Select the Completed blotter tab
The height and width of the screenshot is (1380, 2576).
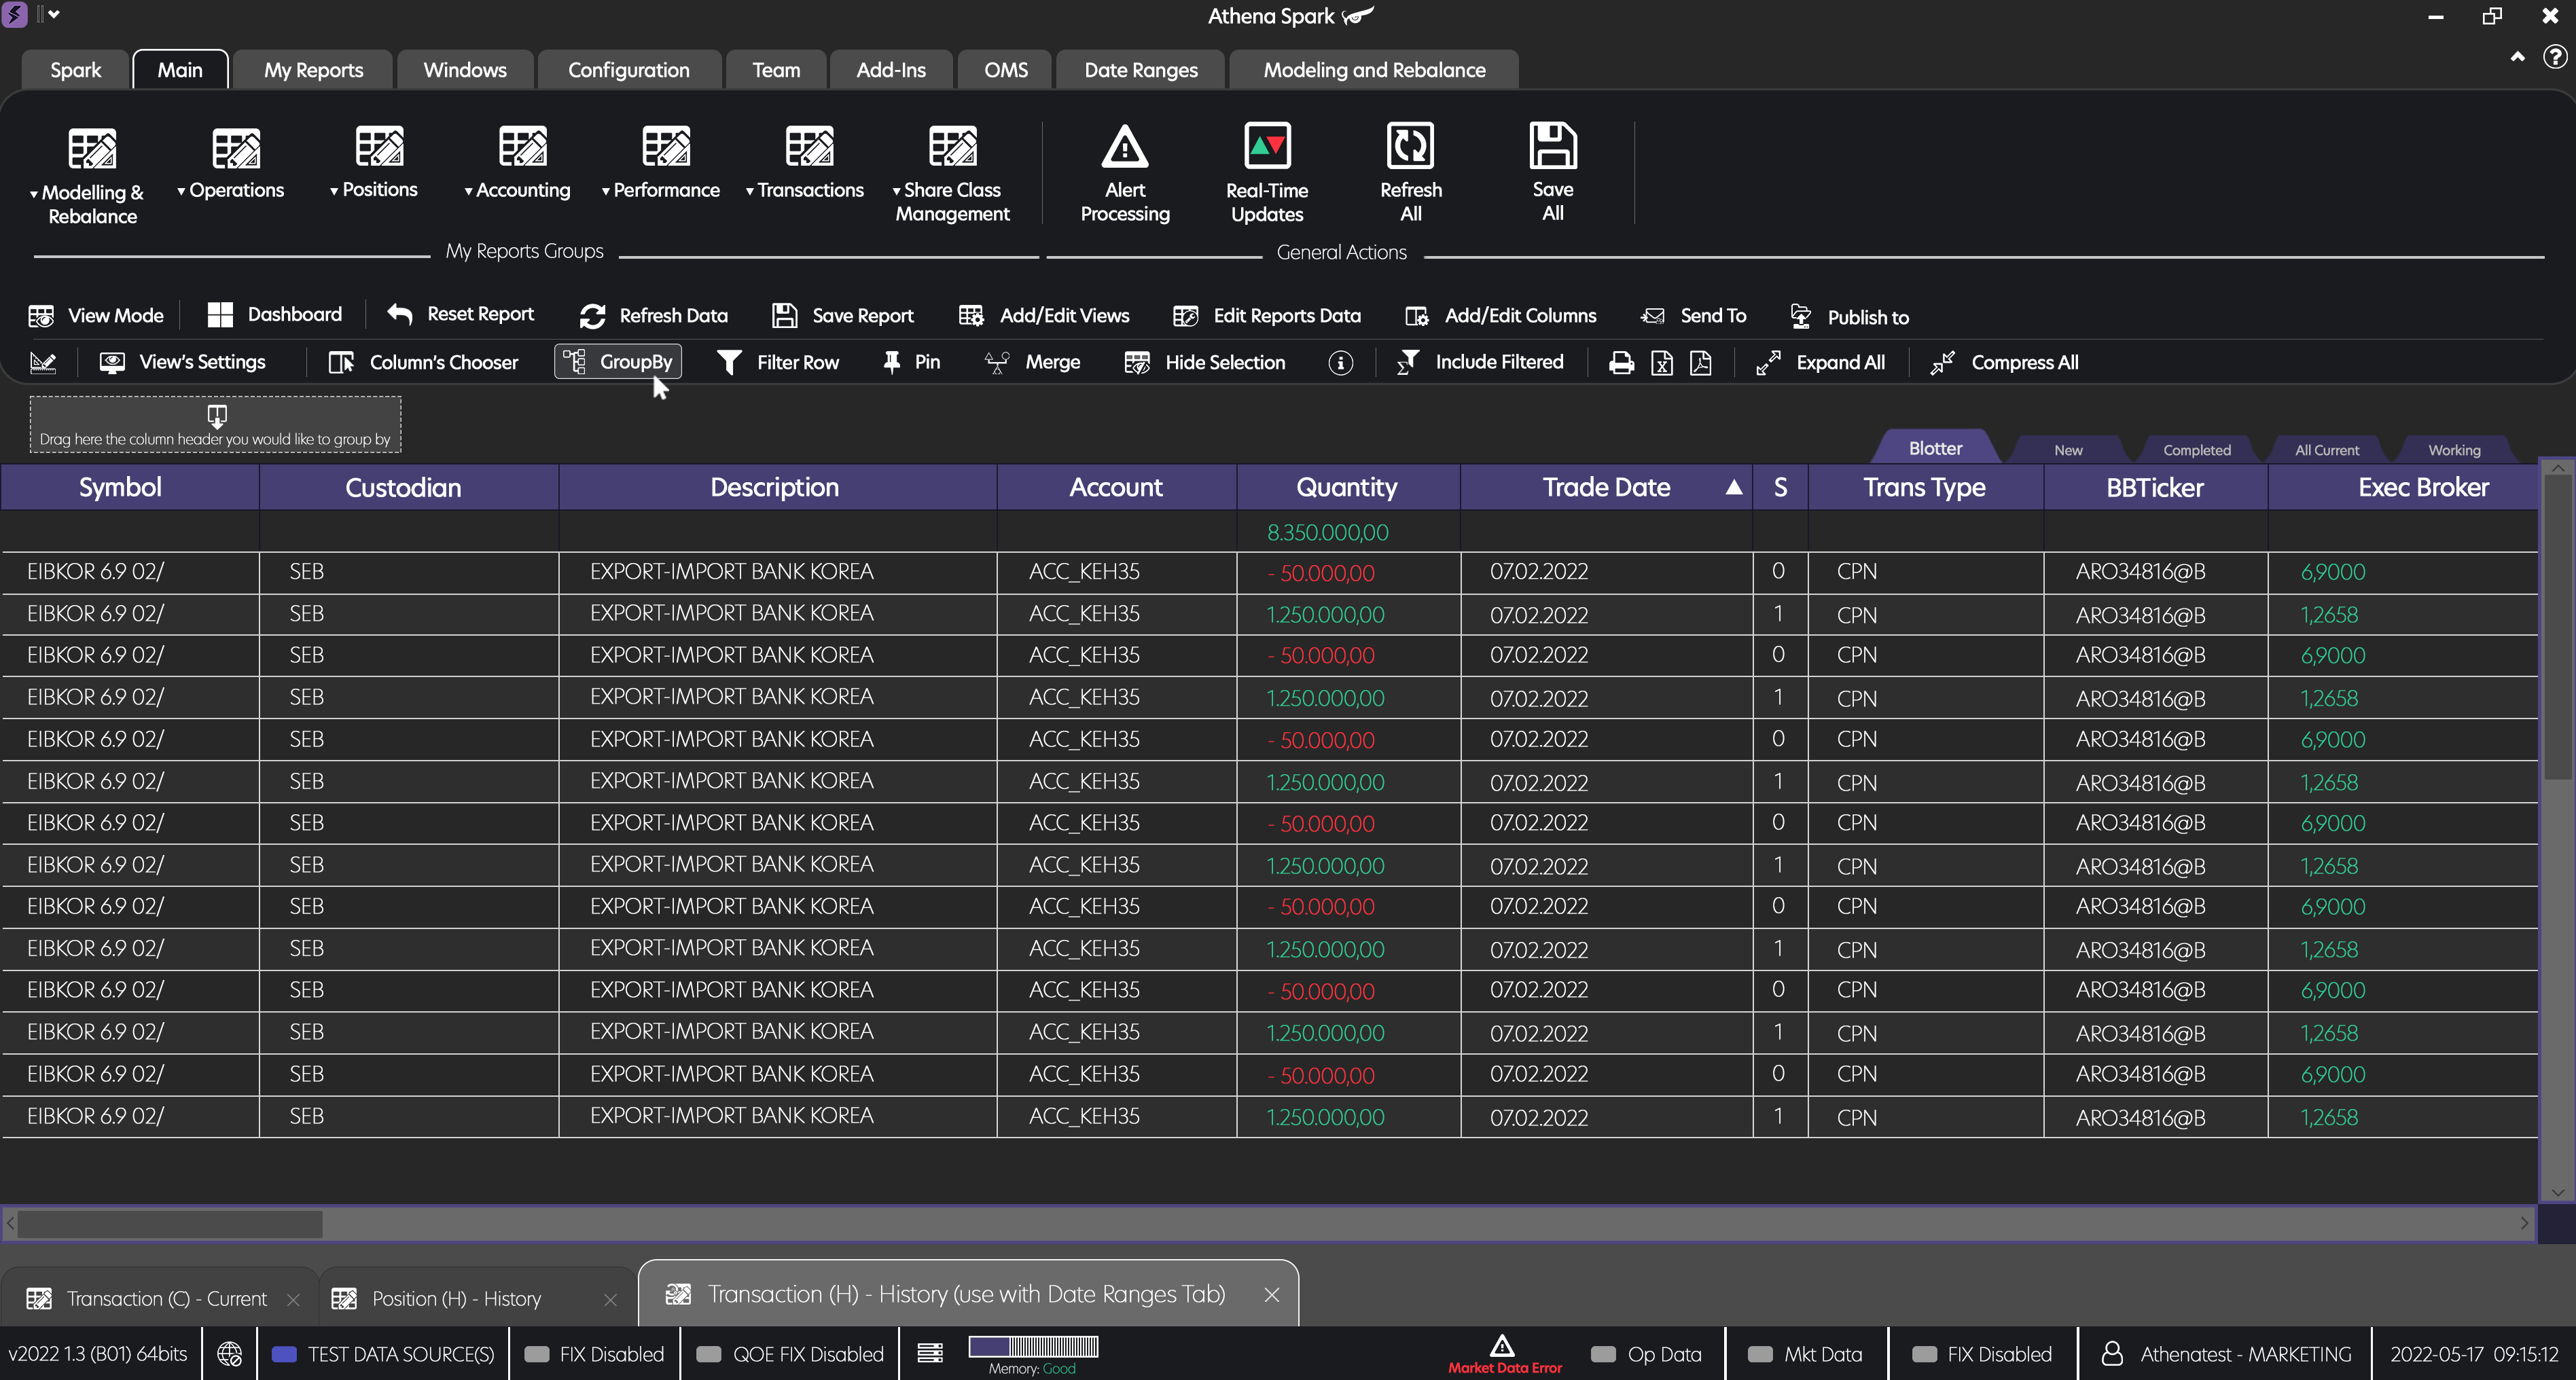(x=2196, y=449)
